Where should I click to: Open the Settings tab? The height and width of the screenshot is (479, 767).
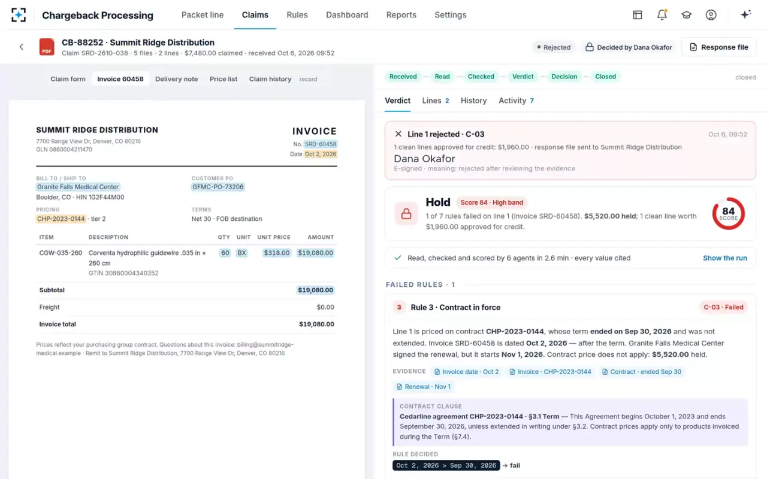pyautogui.click(x=451, y=15)
